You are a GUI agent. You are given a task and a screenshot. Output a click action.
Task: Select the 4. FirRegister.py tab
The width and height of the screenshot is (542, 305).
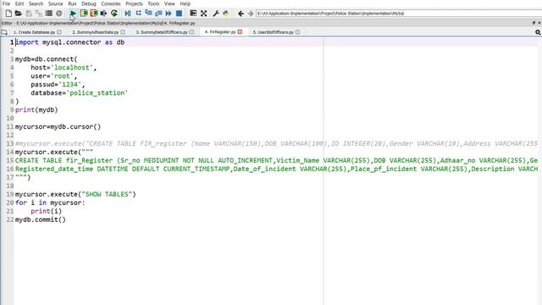220,32
